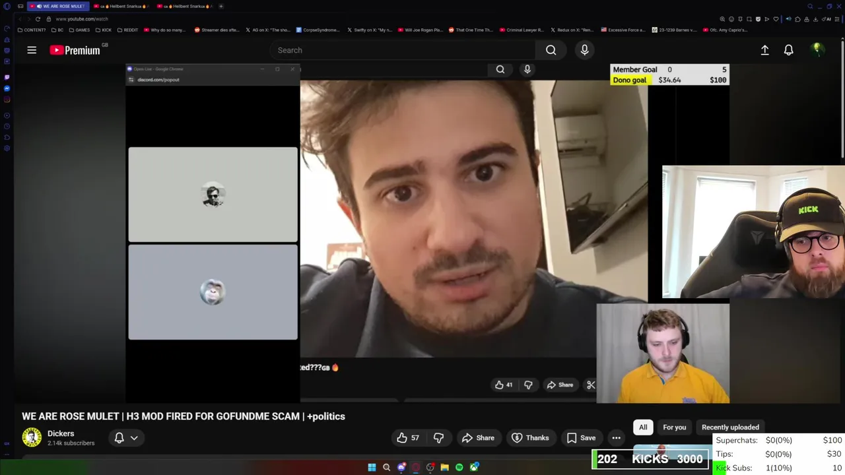Submit search with the magnifier button
845x475 pixels.
(551, 50)
